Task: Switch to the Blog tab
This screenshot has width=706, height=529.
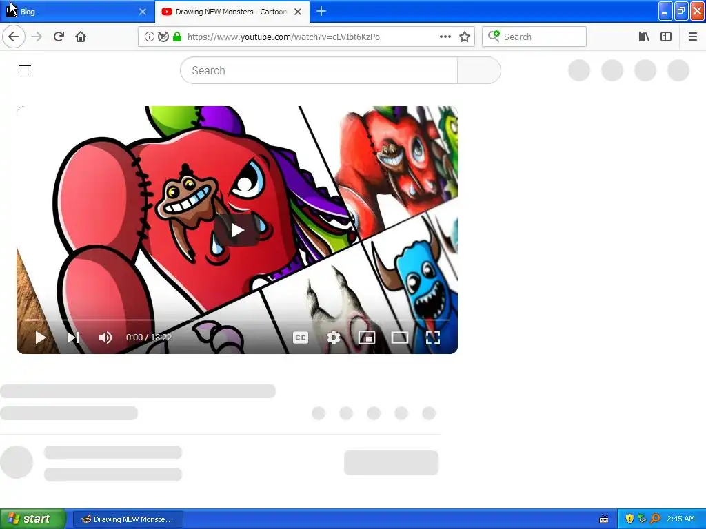Action: tap(77, 12)
